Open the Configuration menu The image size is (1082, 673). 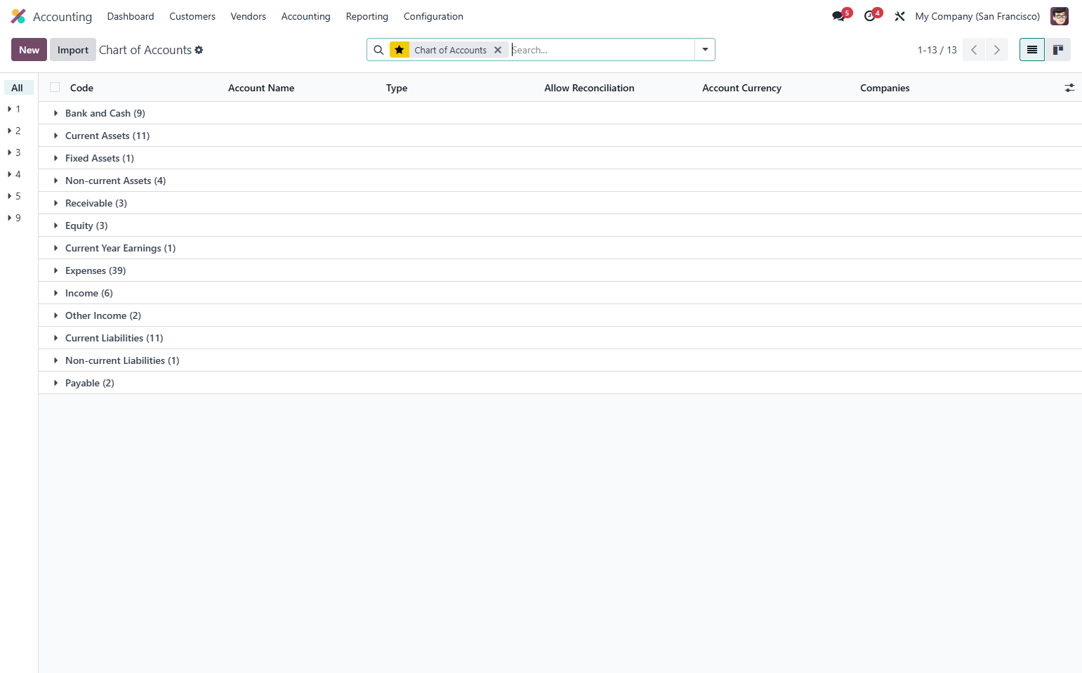tap(433, 16)
